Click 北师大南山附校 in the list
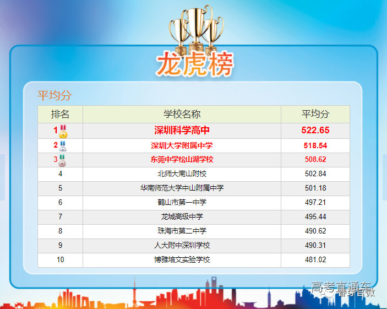 (x=182, y=174)
